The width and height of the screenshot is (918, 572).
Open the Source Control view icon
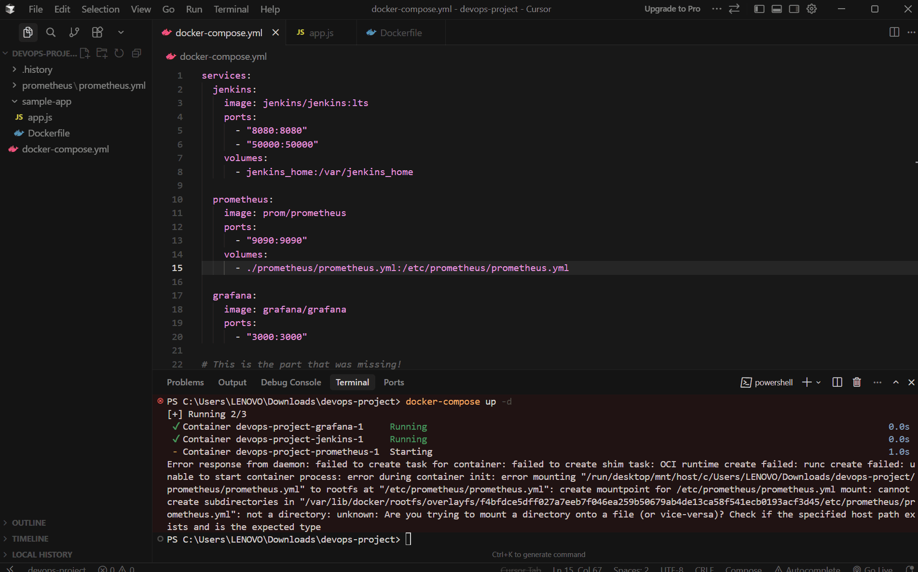[74, 32]
